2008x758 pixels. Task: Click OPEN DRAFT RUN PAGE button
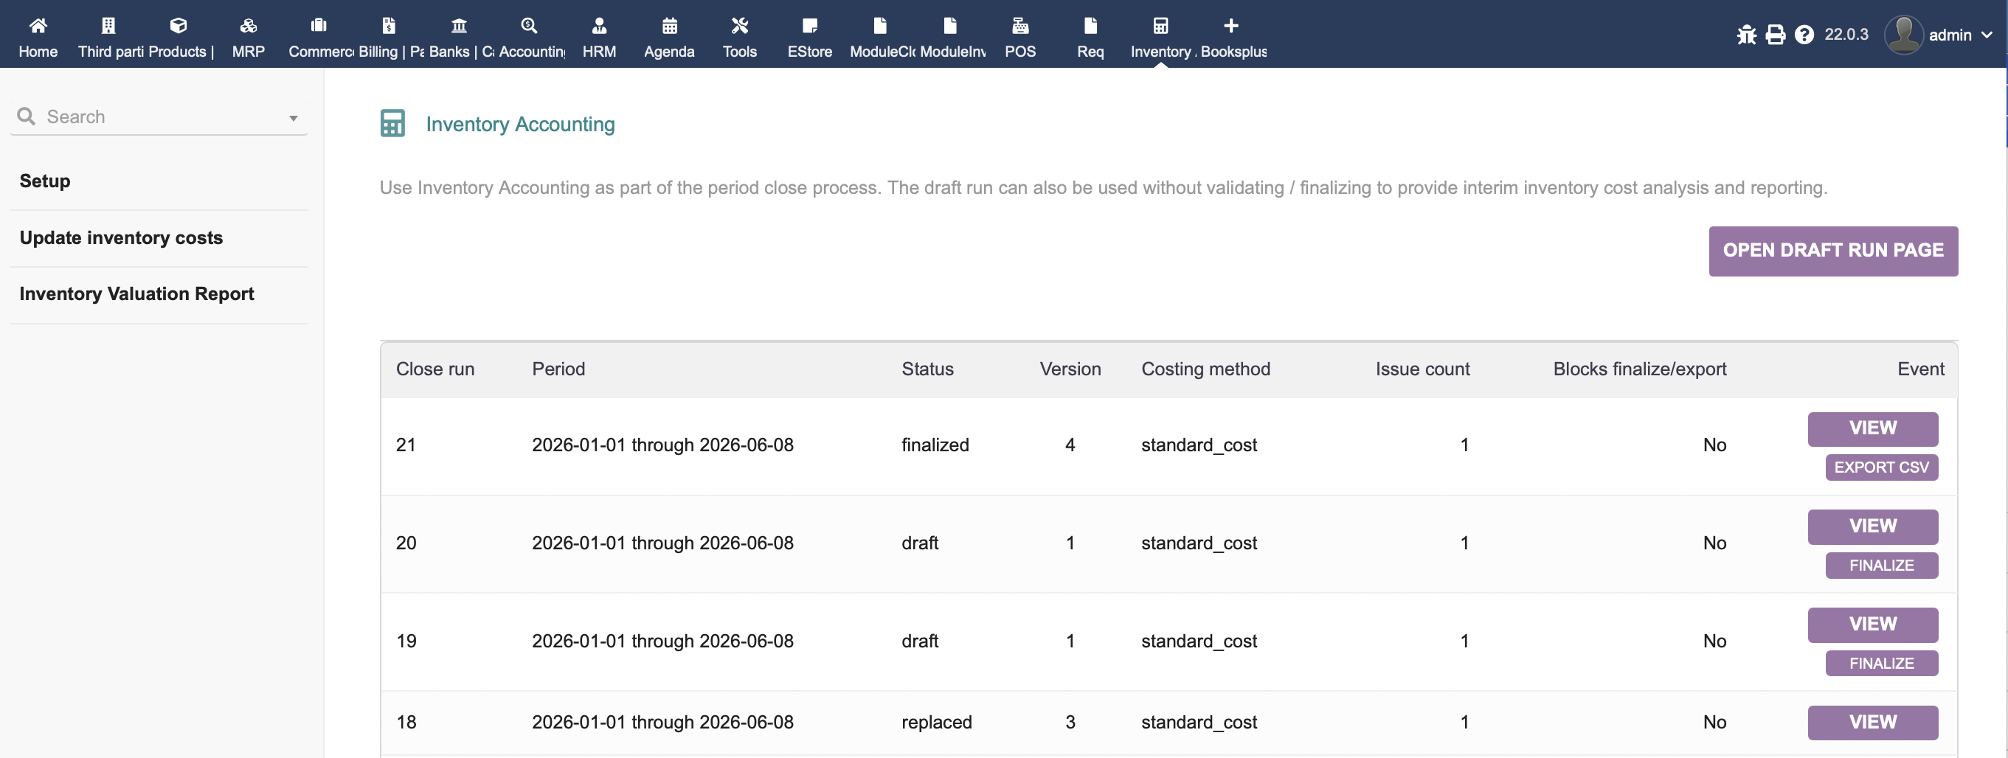coord(1833,251)
